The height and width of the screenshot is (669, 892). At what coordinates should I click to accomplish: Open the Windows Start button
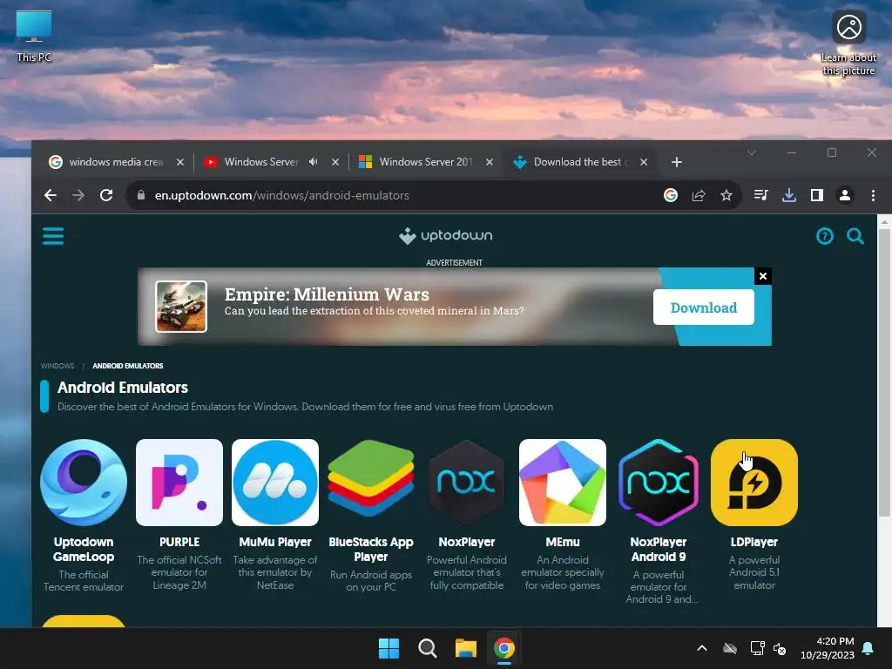pos(389,648)
